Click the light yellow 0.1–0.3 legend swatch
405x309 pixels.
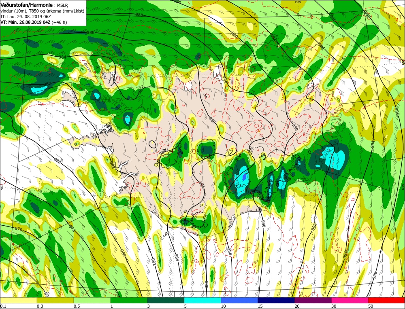[18, 300]
